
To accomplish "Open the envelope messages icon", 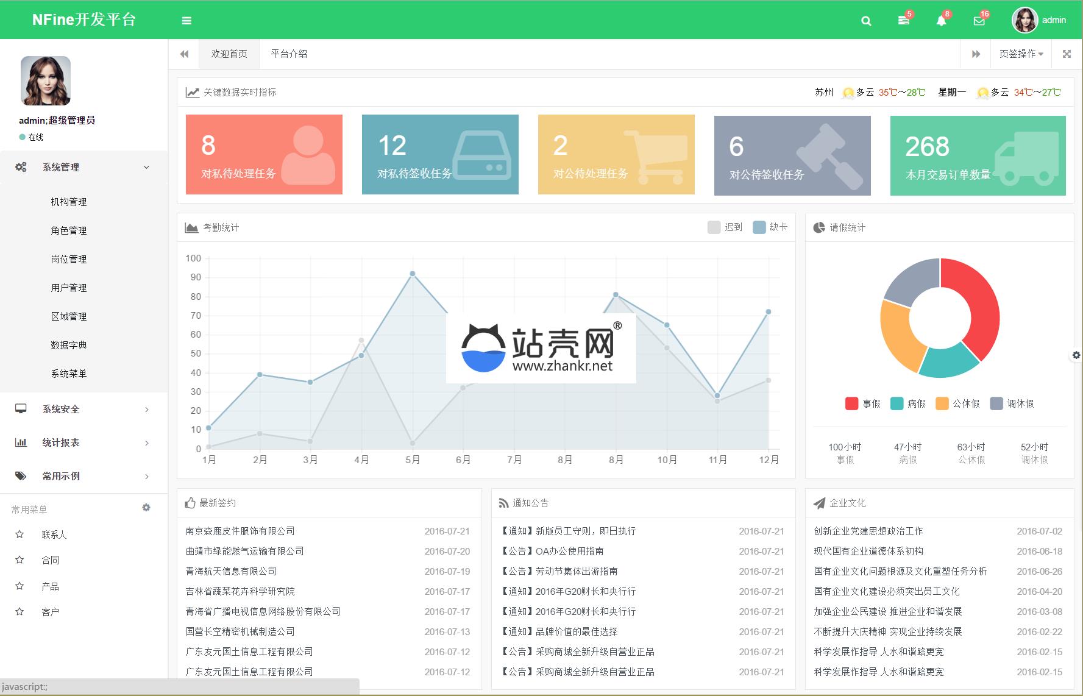I will point(979,21).
